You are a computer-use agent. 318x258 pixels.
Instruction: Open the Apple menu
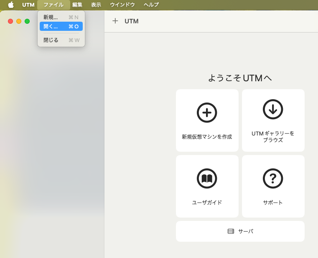pyautogui.click(x=11, y=5)
